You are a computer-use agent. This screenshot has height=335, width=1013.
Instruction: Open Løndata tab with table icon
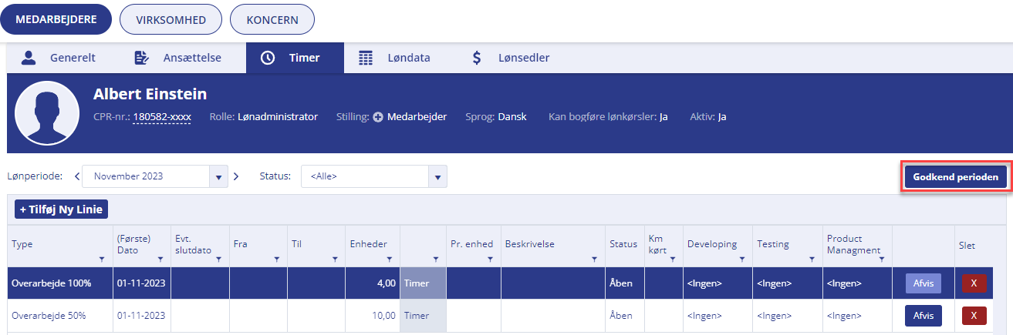point(394,58)
